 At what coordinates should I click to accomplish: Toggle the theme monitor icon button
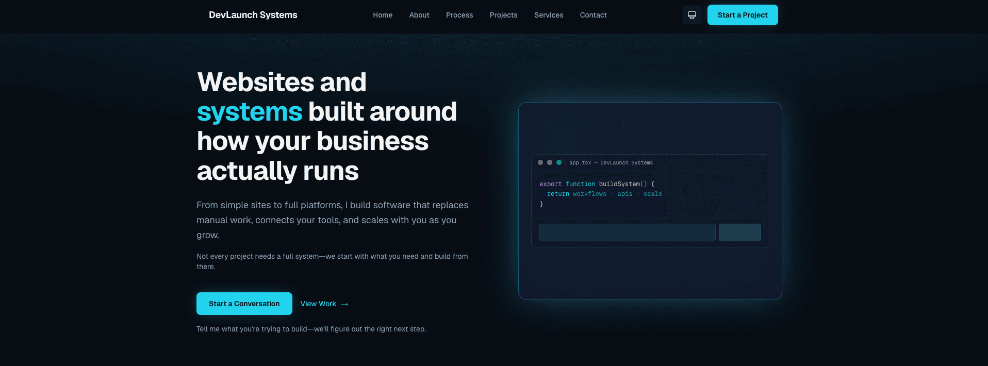click(692, 15)
